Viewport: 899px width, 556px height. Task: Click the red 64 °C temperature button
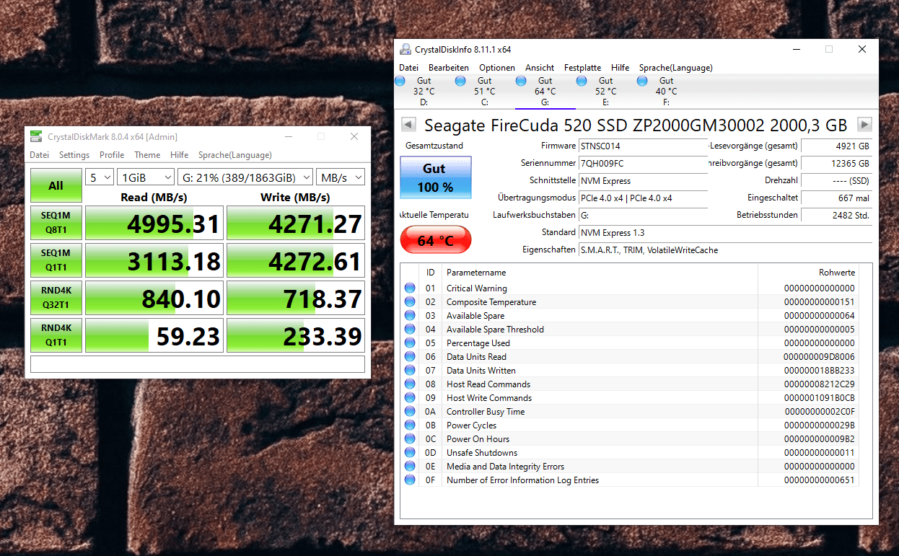point(435,240)
